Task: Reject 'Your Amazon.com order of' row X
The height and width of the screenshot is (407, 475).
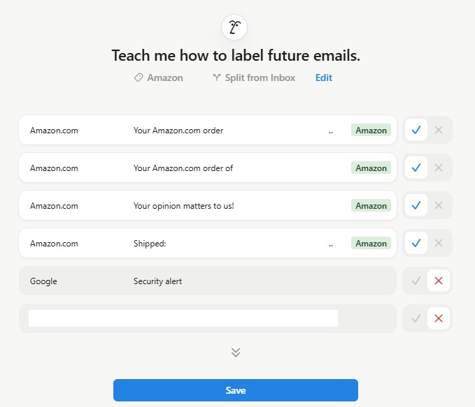Action: coord(439,168)
